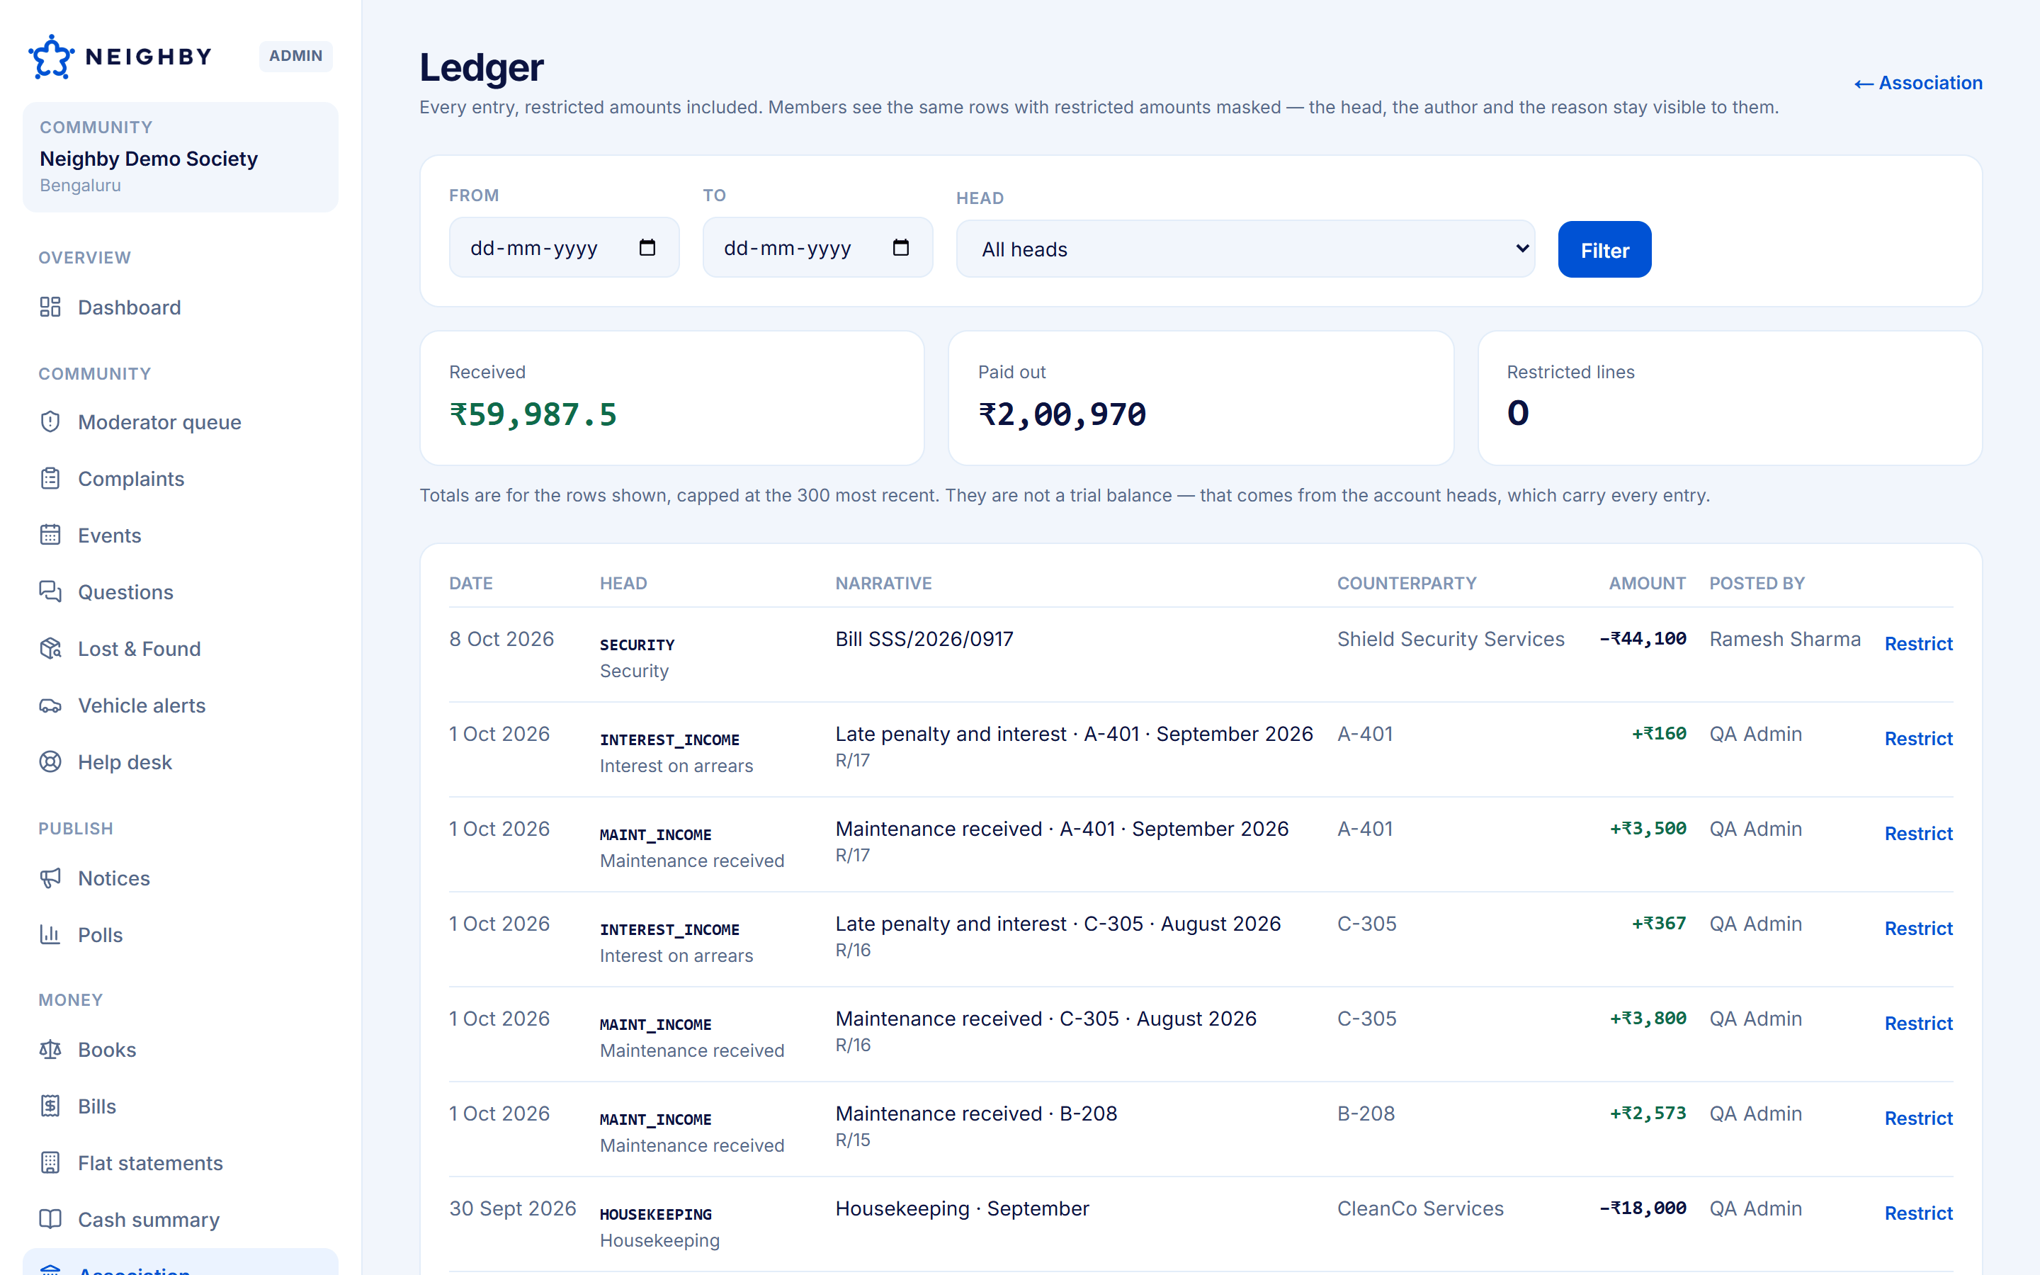The image size is (2040, 1275).
Task: Click the Bills receipt icon
Action: point(50,1106)
